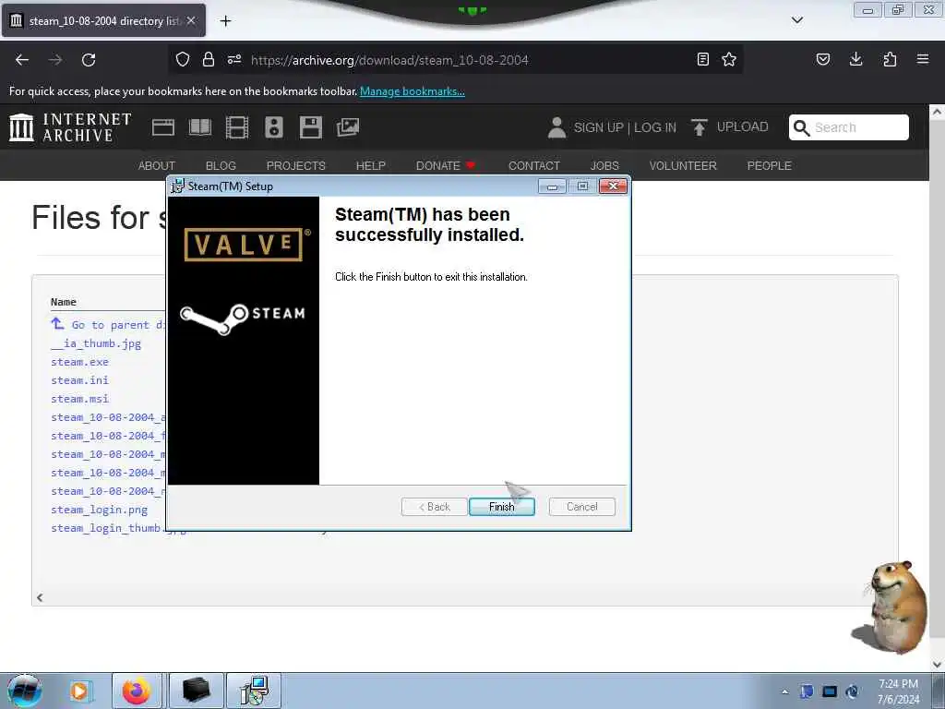Viewport: 945px width, 709px height.
Task: Open site permissions icon in address bar
Action: click(x=234, y=59)
